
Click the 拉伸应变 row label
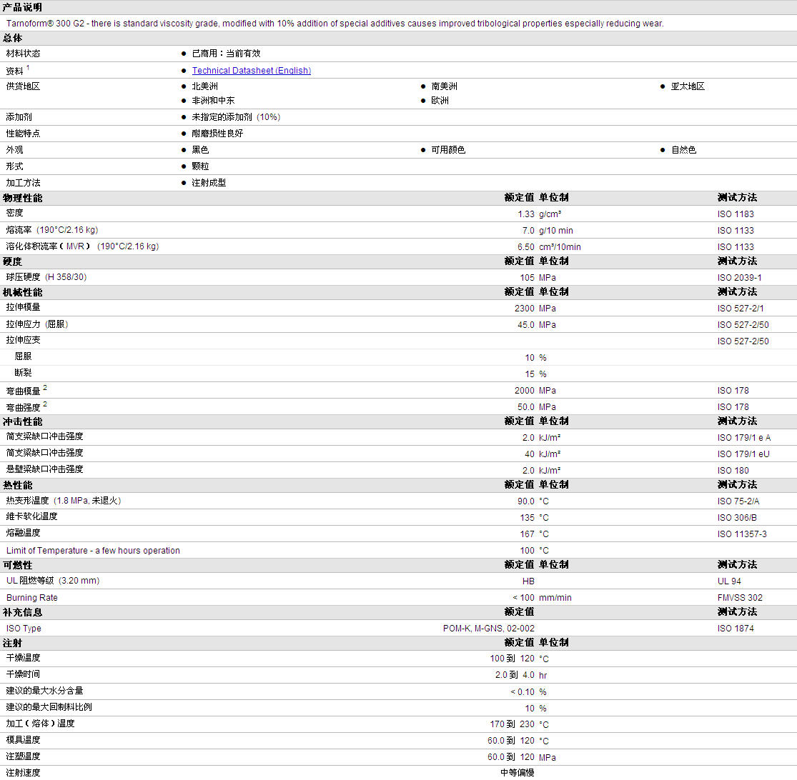click(x=23, y=340)
